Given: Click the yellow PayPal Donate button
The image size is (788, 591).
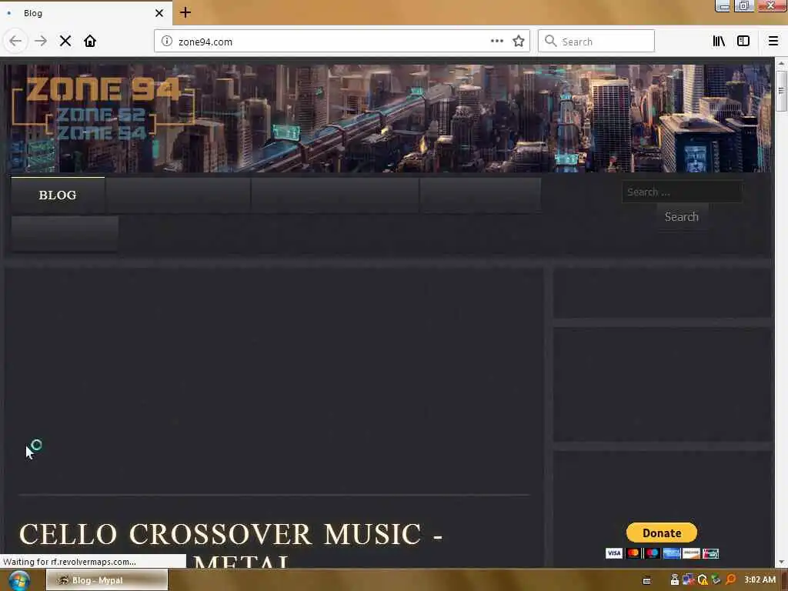Looking at the screenshot, I should pos(661,533).
